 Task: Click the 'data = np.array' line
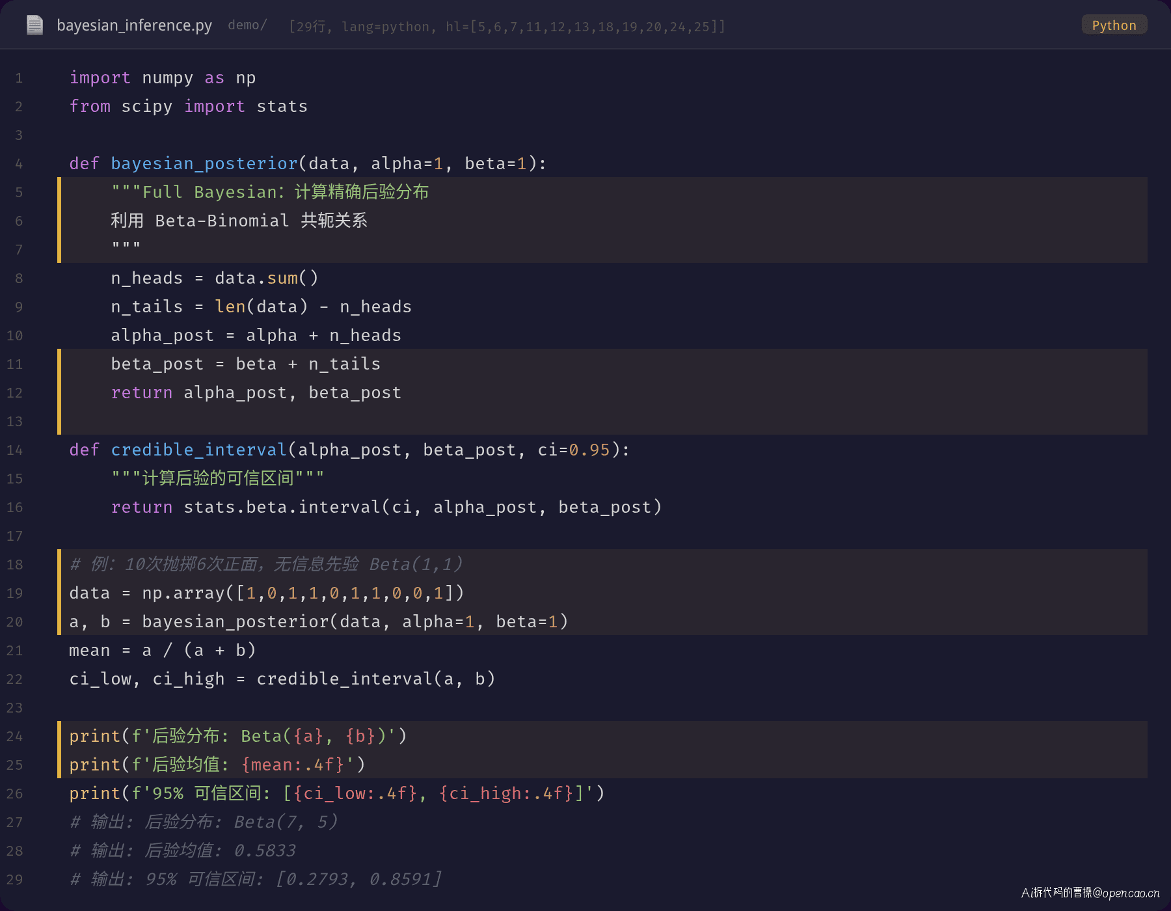(x=267, y=593)
